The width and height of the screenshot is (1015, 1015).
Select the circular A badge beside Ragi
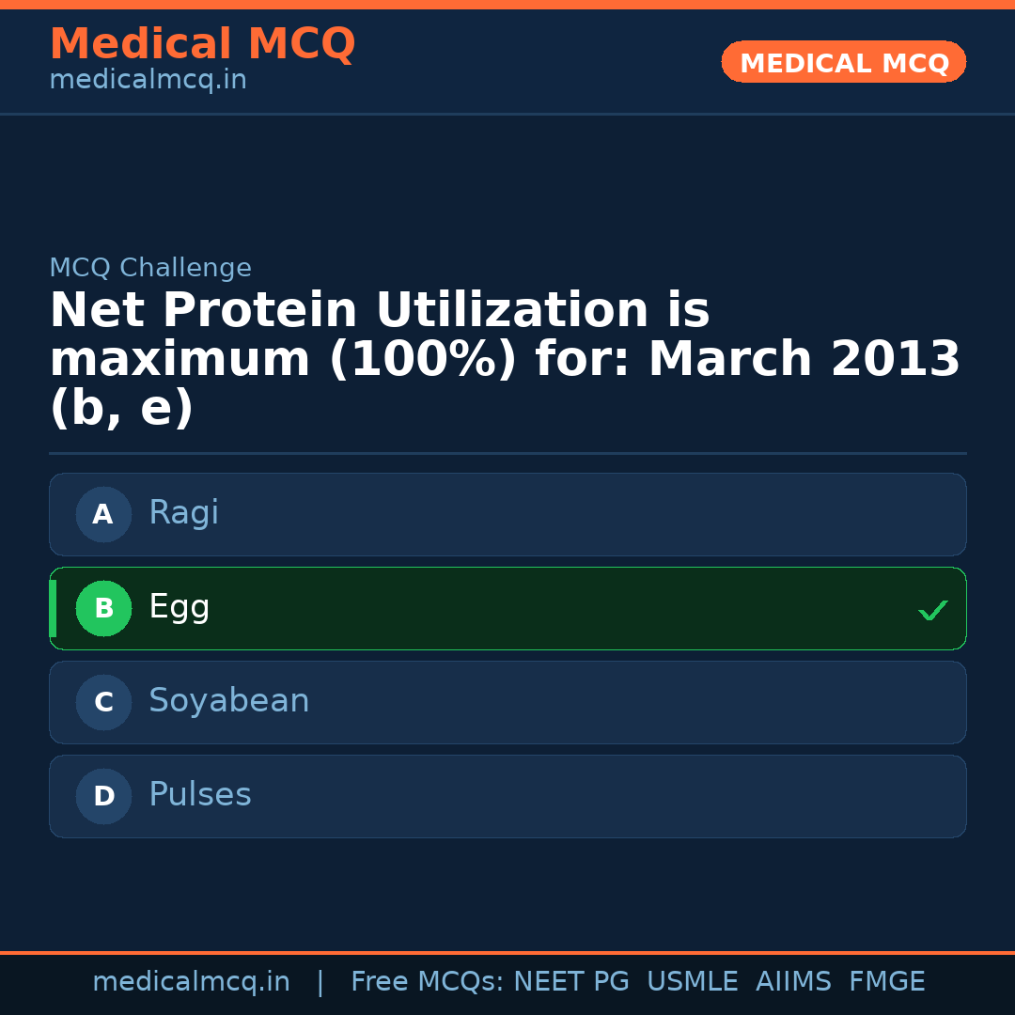[x=103, y=514]
